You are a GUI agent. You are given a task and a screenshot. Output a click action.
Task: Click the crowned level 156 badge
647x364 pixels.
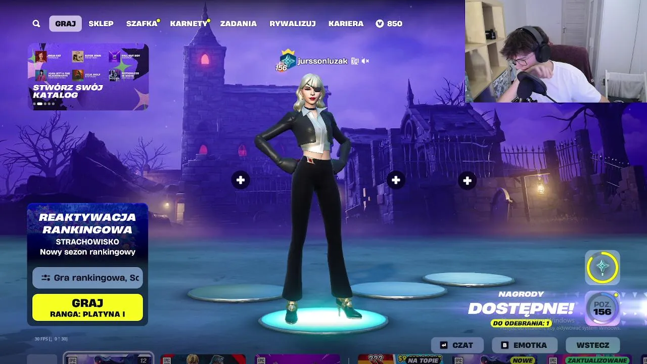[x=286, y=61]
